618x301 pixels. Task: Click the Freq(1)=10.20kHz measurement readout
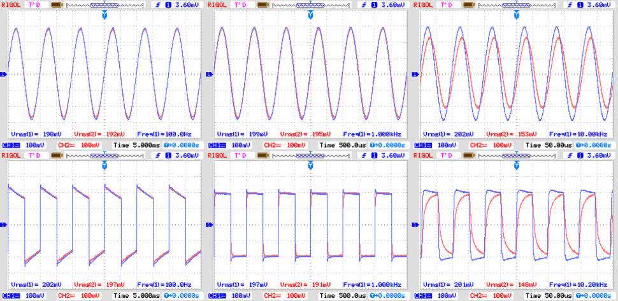tap(577, 284)
